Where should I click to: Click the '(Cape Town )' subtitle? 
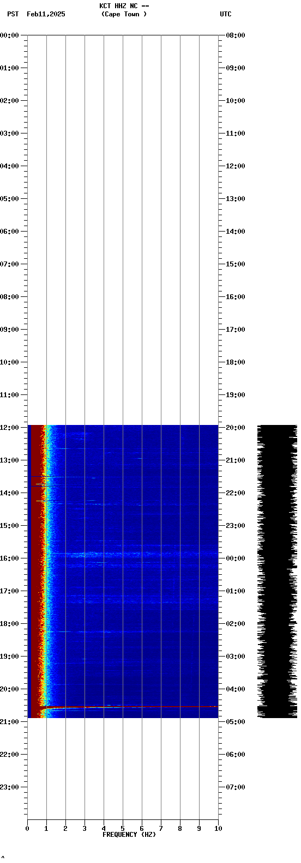pyautogui.click(x=124, y=14)
